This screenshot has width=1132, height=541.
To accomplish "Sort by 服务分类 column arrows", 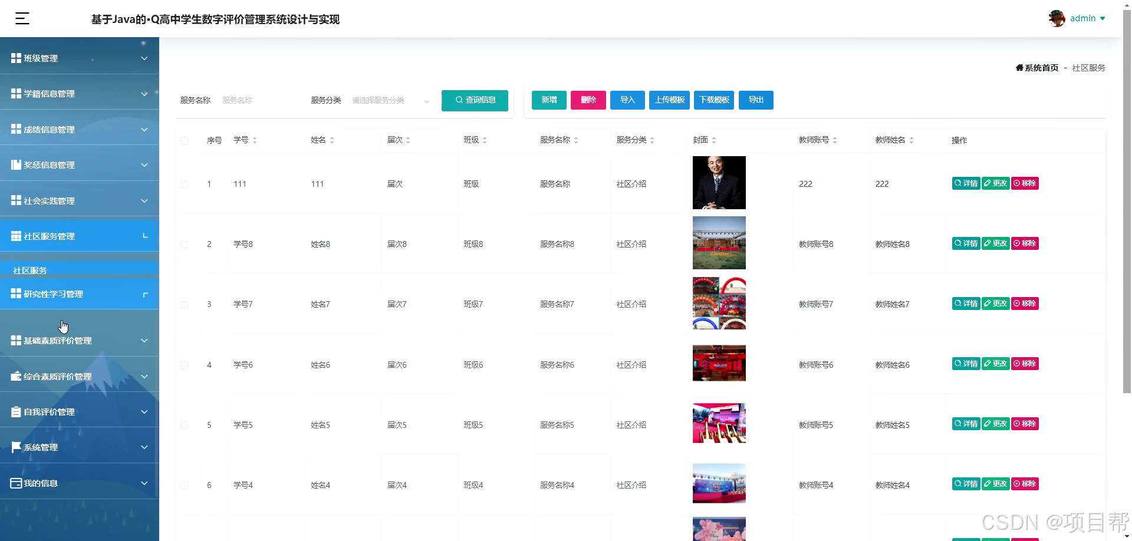I will coord(652,140).
